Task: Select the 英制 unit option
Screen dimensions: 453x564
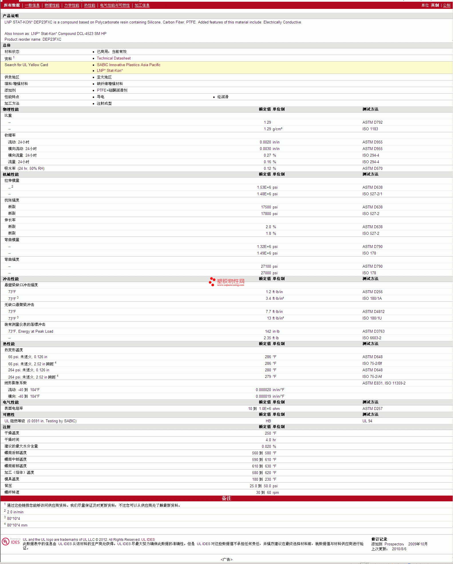Action: coord(435,5)
